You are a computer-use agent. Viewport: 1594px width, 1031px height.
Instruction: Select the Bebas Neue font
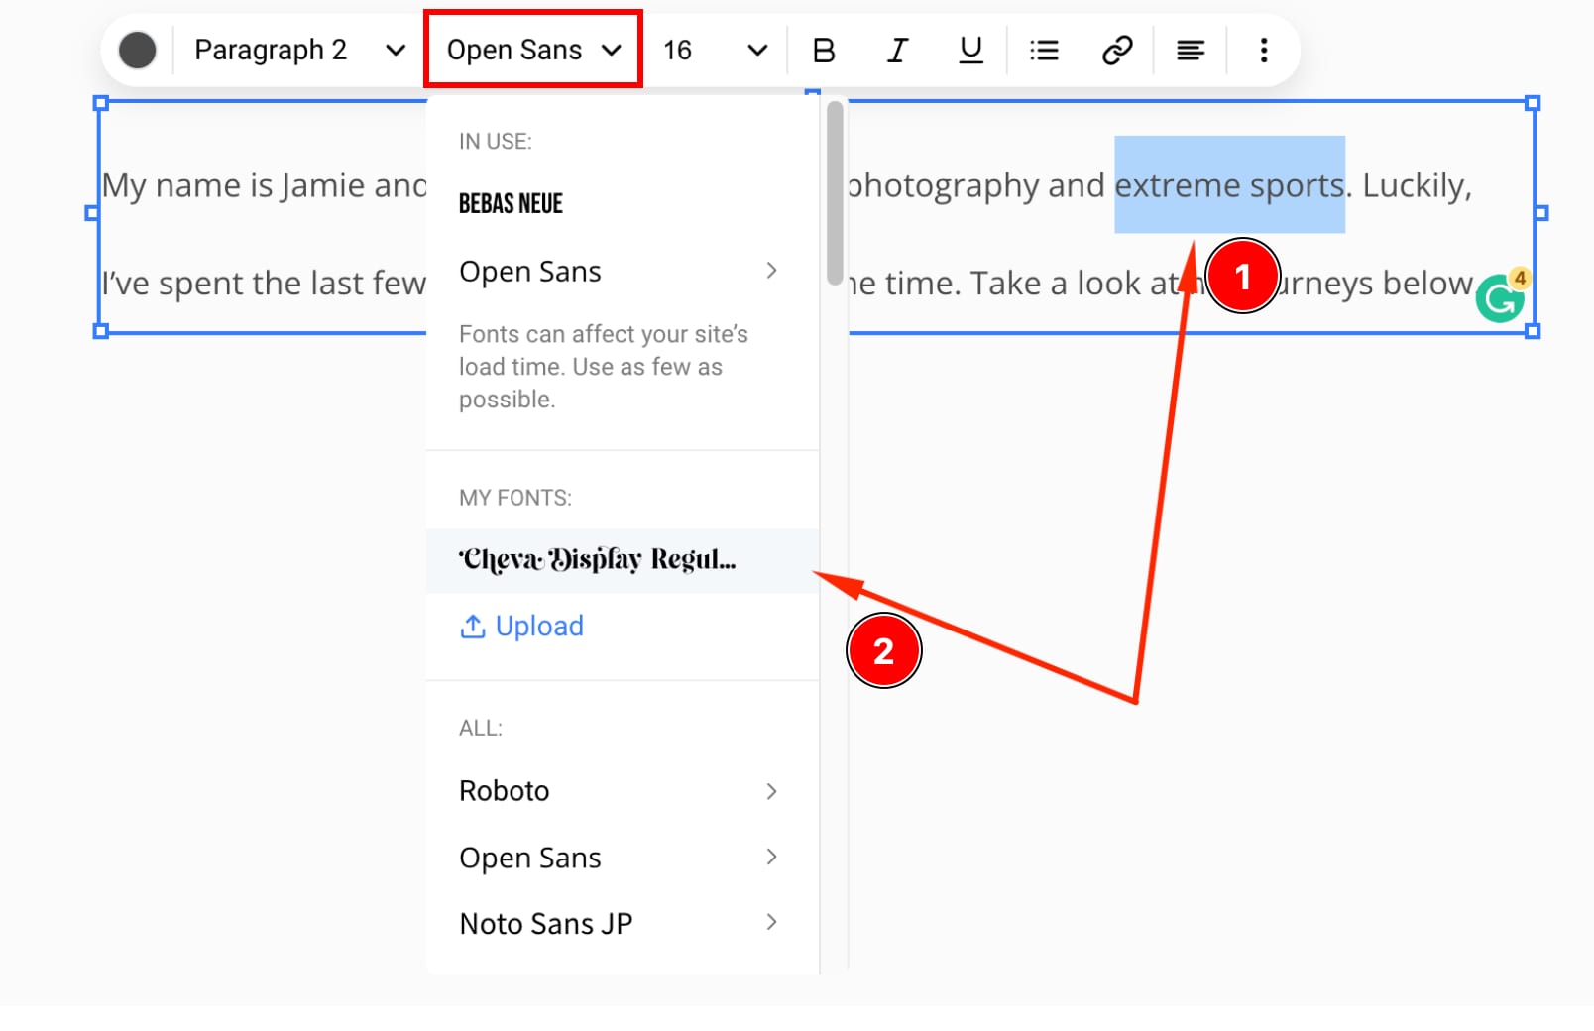(511, 202)
